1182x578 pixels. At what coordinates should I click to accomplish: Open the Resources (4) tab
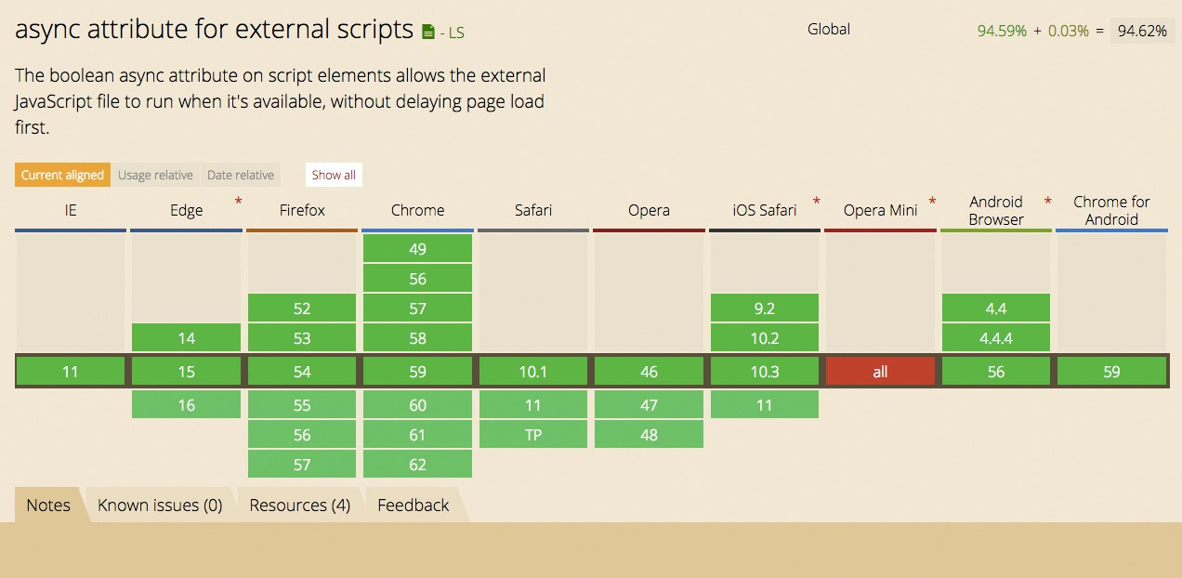(299, 505)
